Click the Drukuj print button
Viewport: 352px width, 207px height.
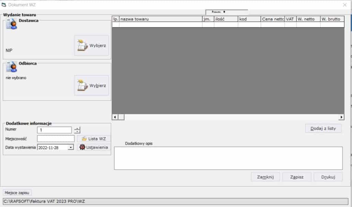328,177
